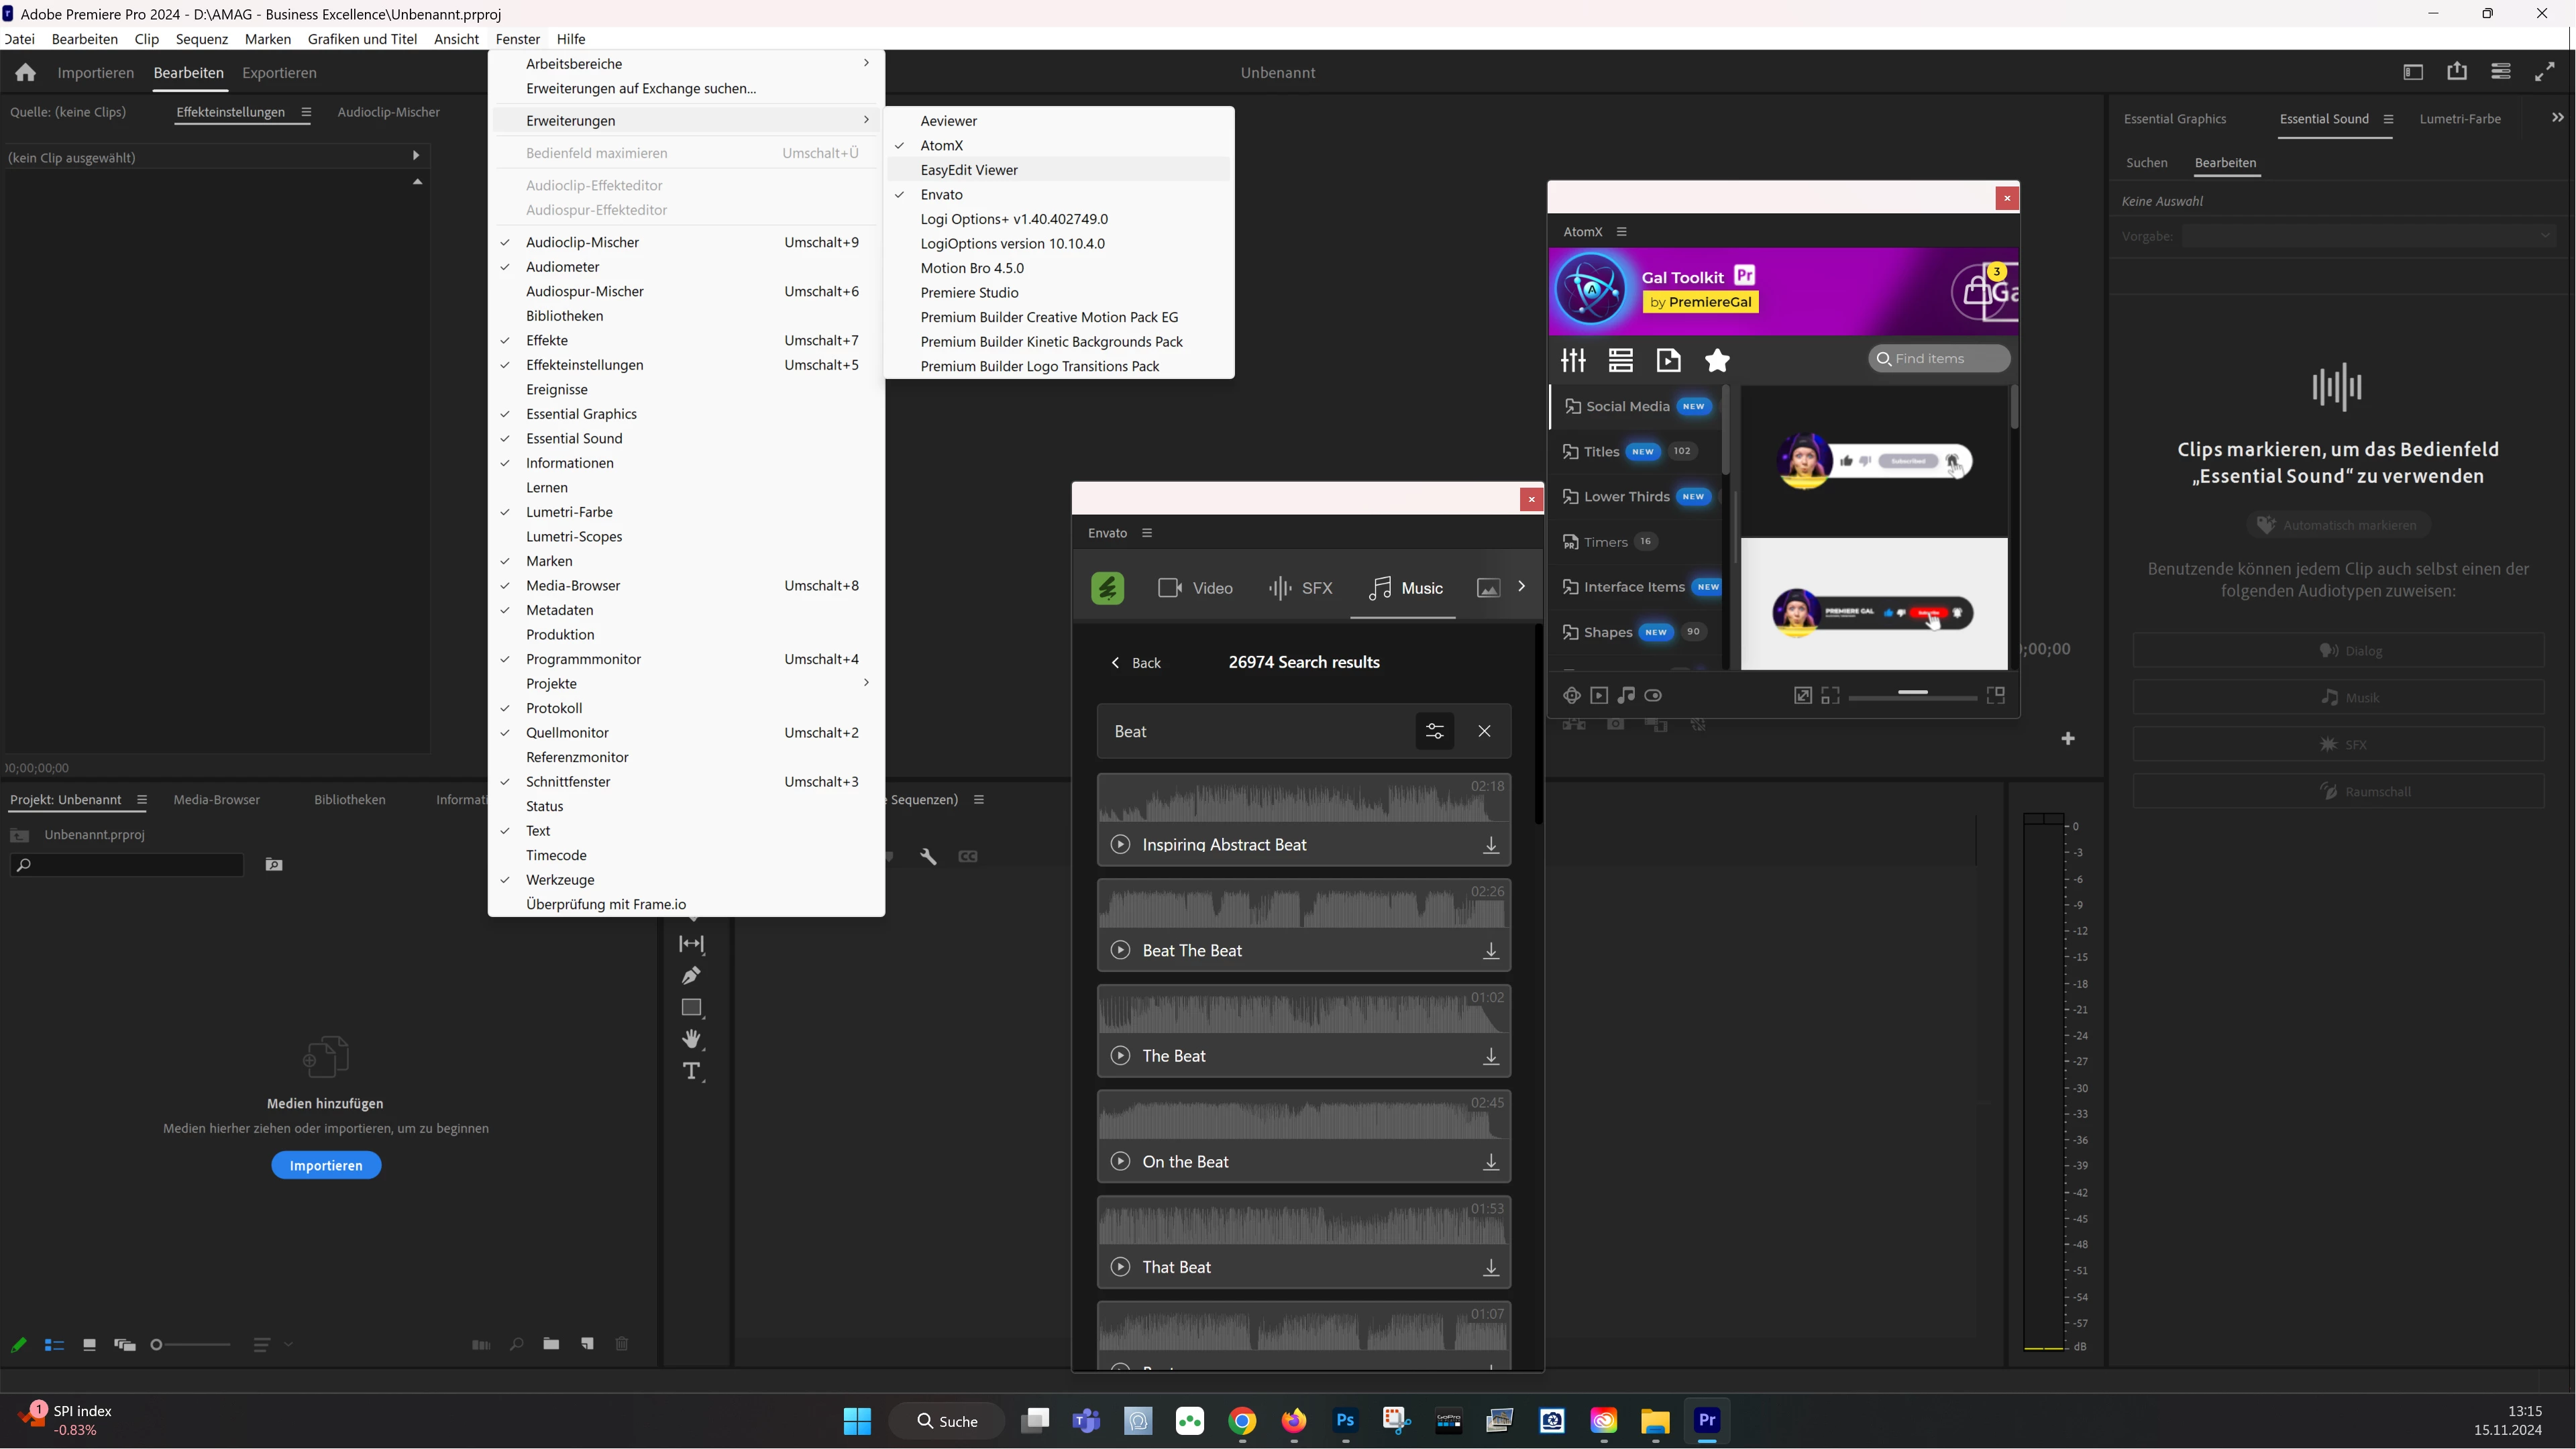Switch to the Envato SFX tab
This screenshot has width=2576, height=1449.
(x=1300, y=588)
